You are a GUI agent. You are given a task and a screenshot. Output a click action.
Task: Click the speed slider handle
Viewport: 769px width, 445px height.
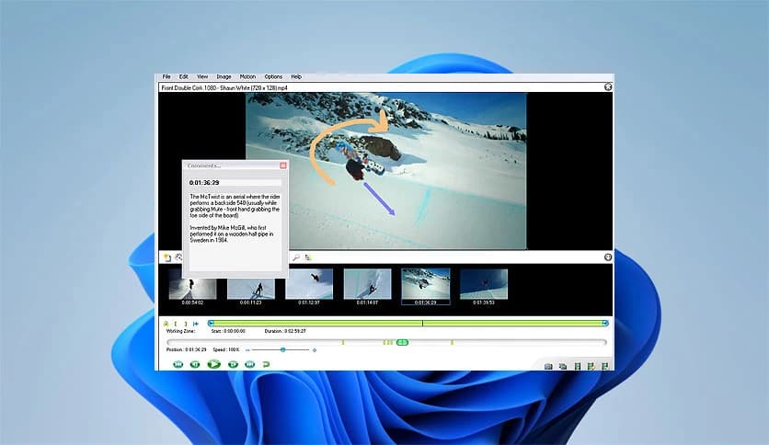tap(283, 350)
